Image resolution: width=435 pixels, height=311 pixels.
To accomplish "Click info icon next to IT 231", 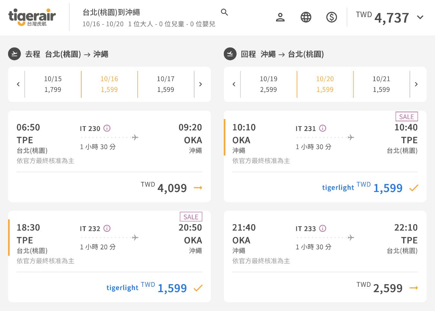I will (322, 128).
